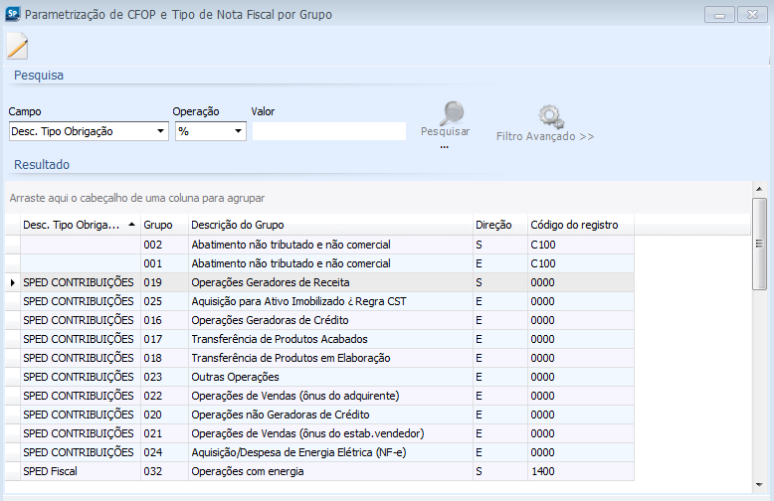Viewport: 774px width, 501px height.
Task: Sort by Descrição do Grupo column header
Action: (x=238, y=225)
